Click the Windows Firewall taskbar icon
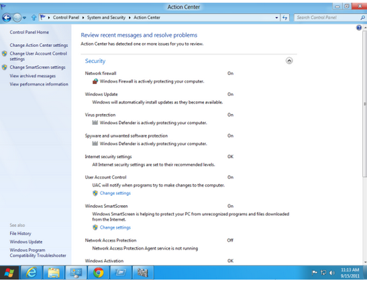 [143, 273]
